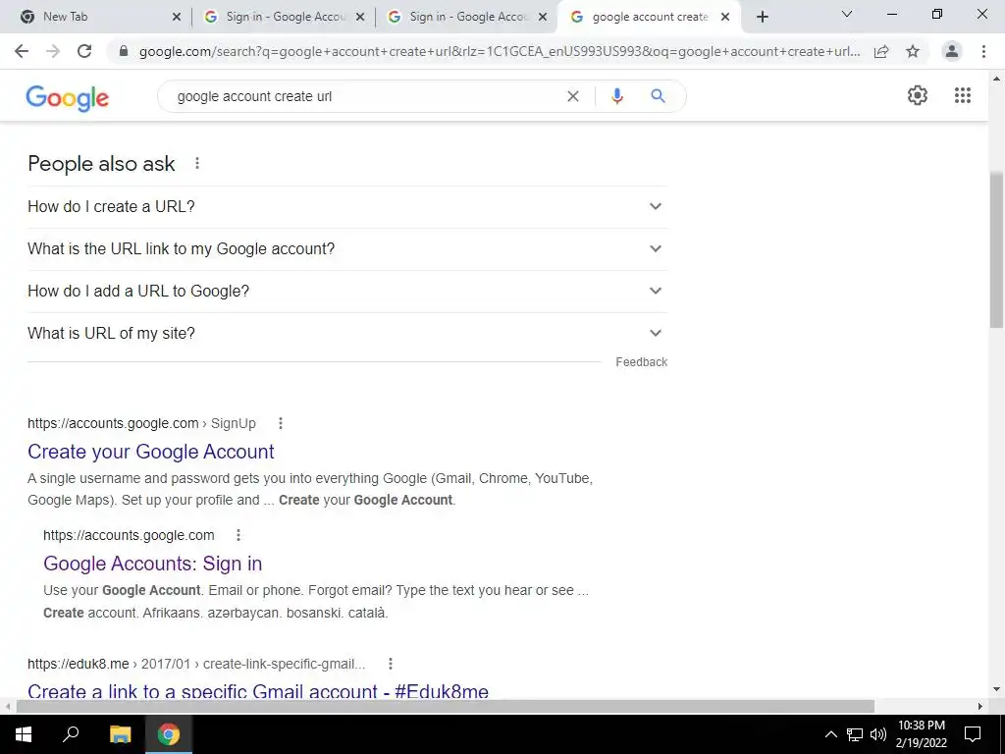Open File Explorer from taskbar
1005x754 pixels.
click(120, 734)
